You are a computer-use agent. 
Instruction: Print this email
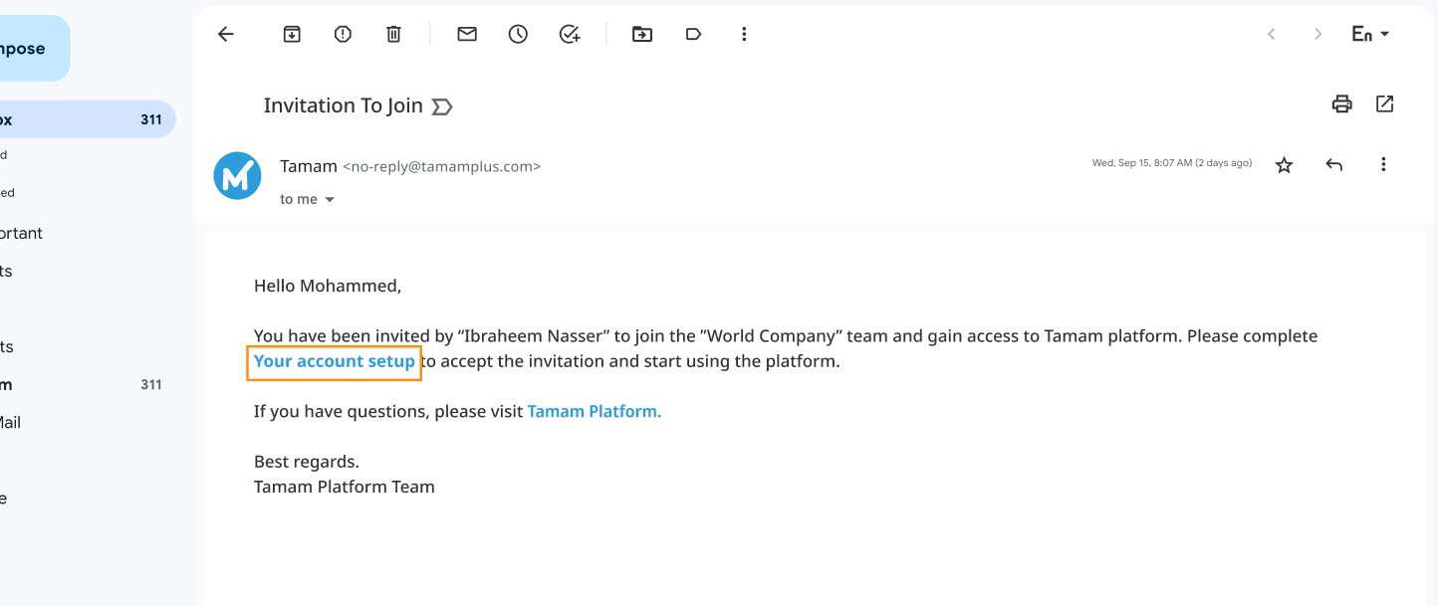point(1342,103)
